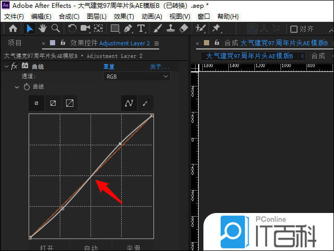Click the Home icon in toolbar
The height and width of the screenshot is (251, 334).
coord(13,28)
